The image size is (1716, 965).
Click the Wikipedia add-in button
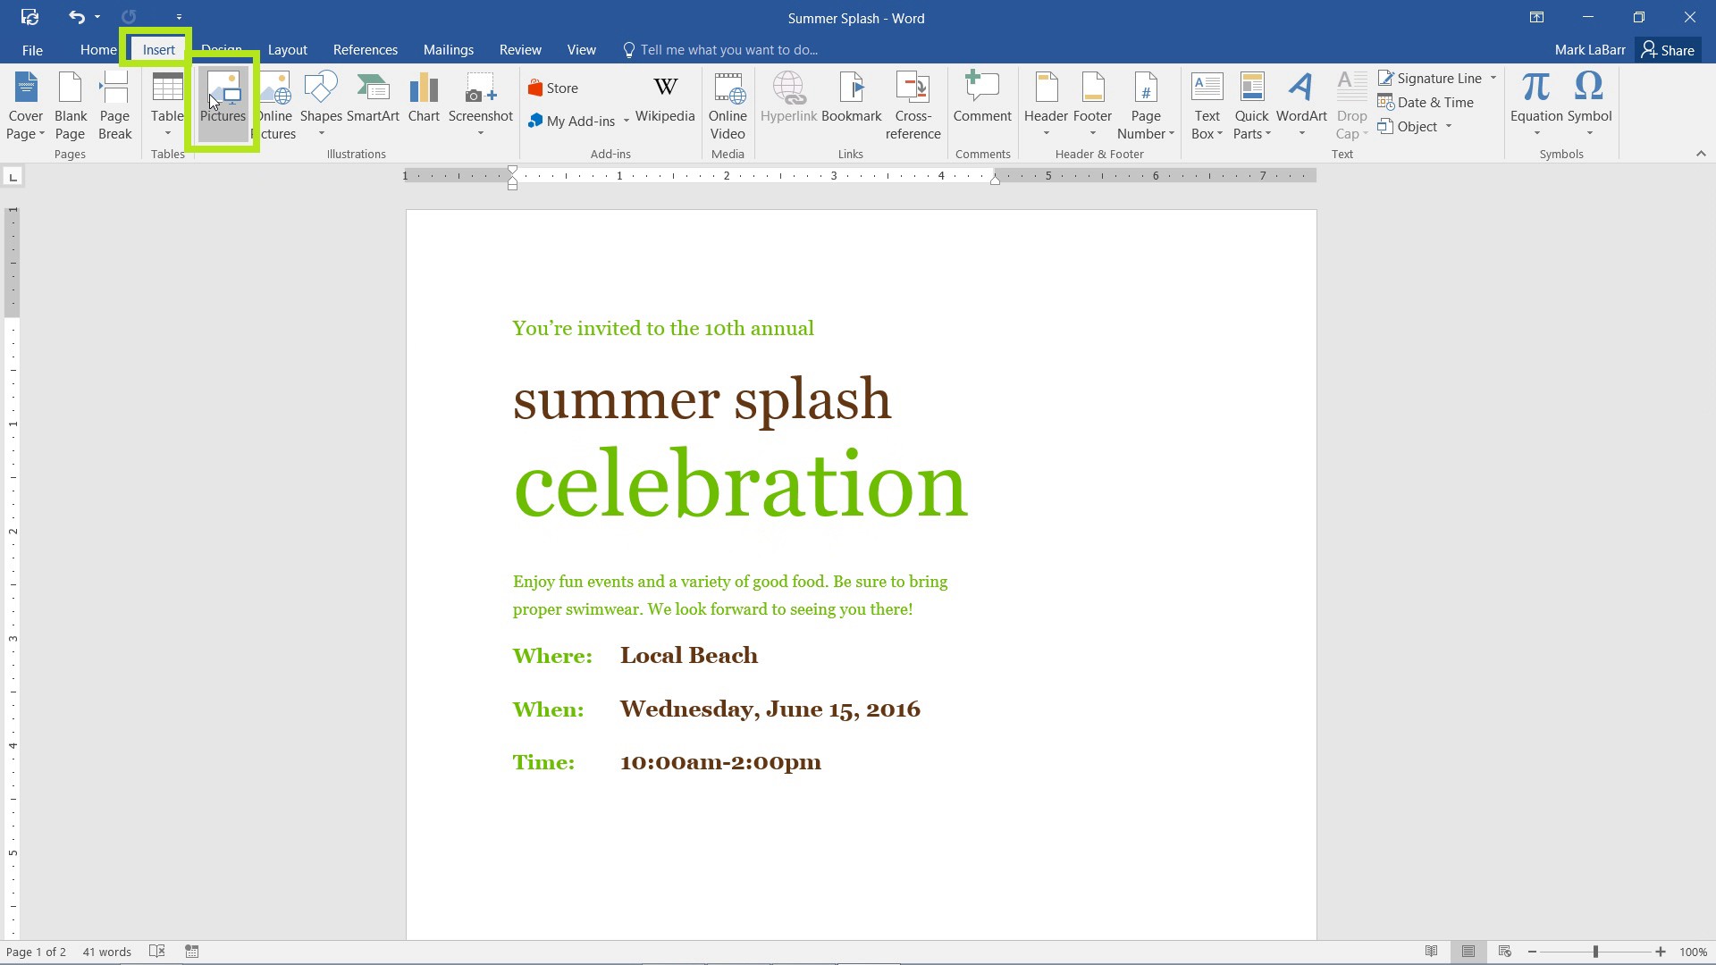pyautogui.click(x=665, y=105)
